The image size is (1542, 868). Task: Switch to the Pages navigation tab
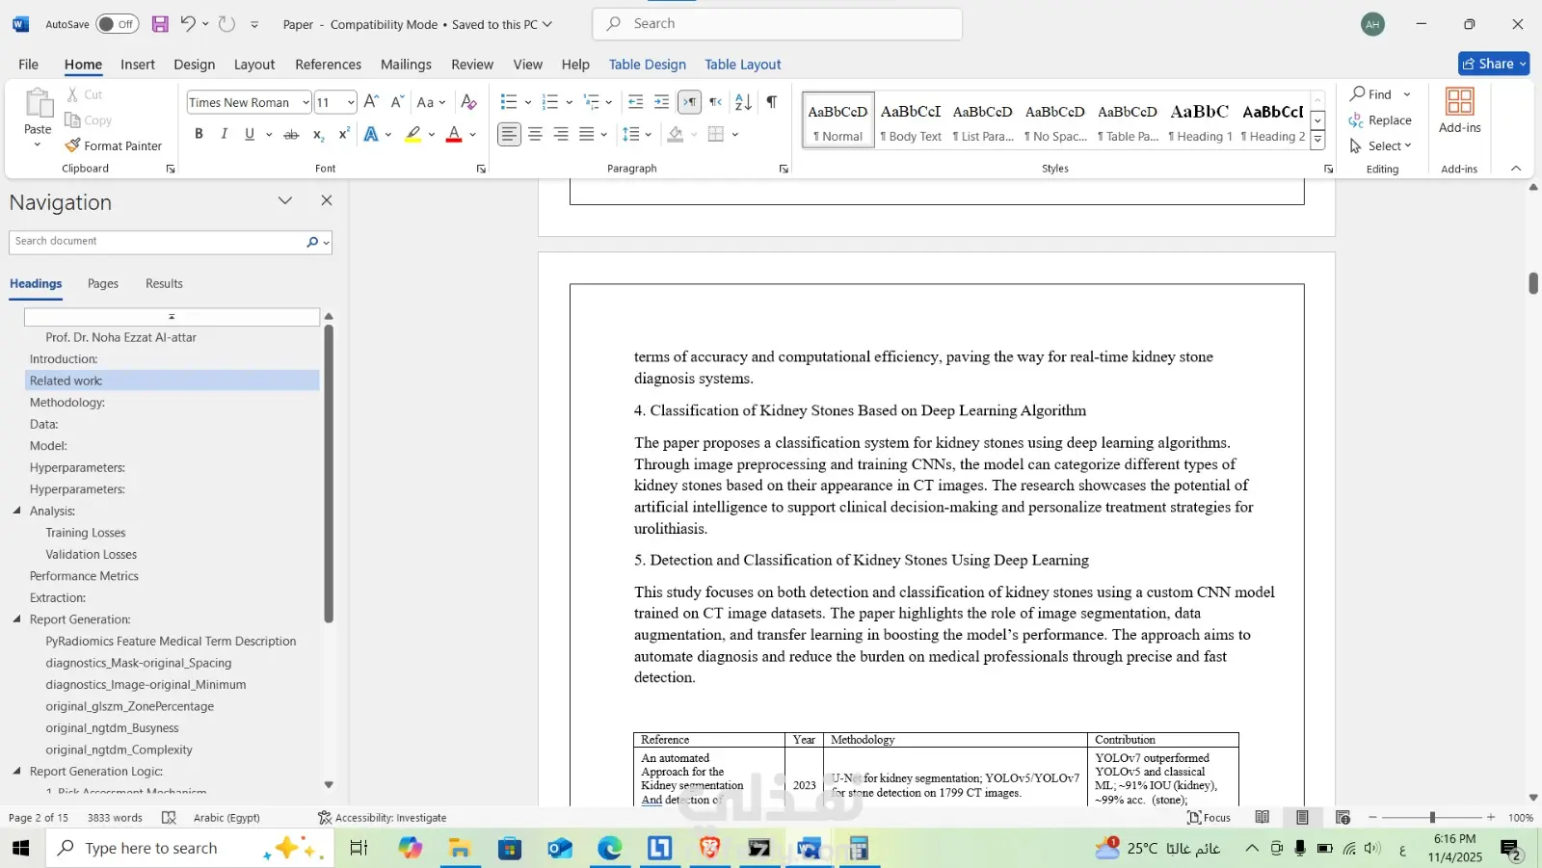(x=103, y=284)
